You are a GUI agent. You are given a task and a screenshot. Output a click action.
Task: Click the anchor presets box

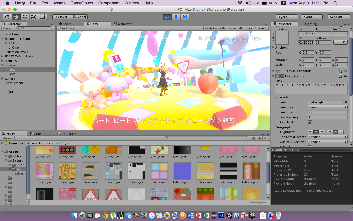tap(282, 38)
